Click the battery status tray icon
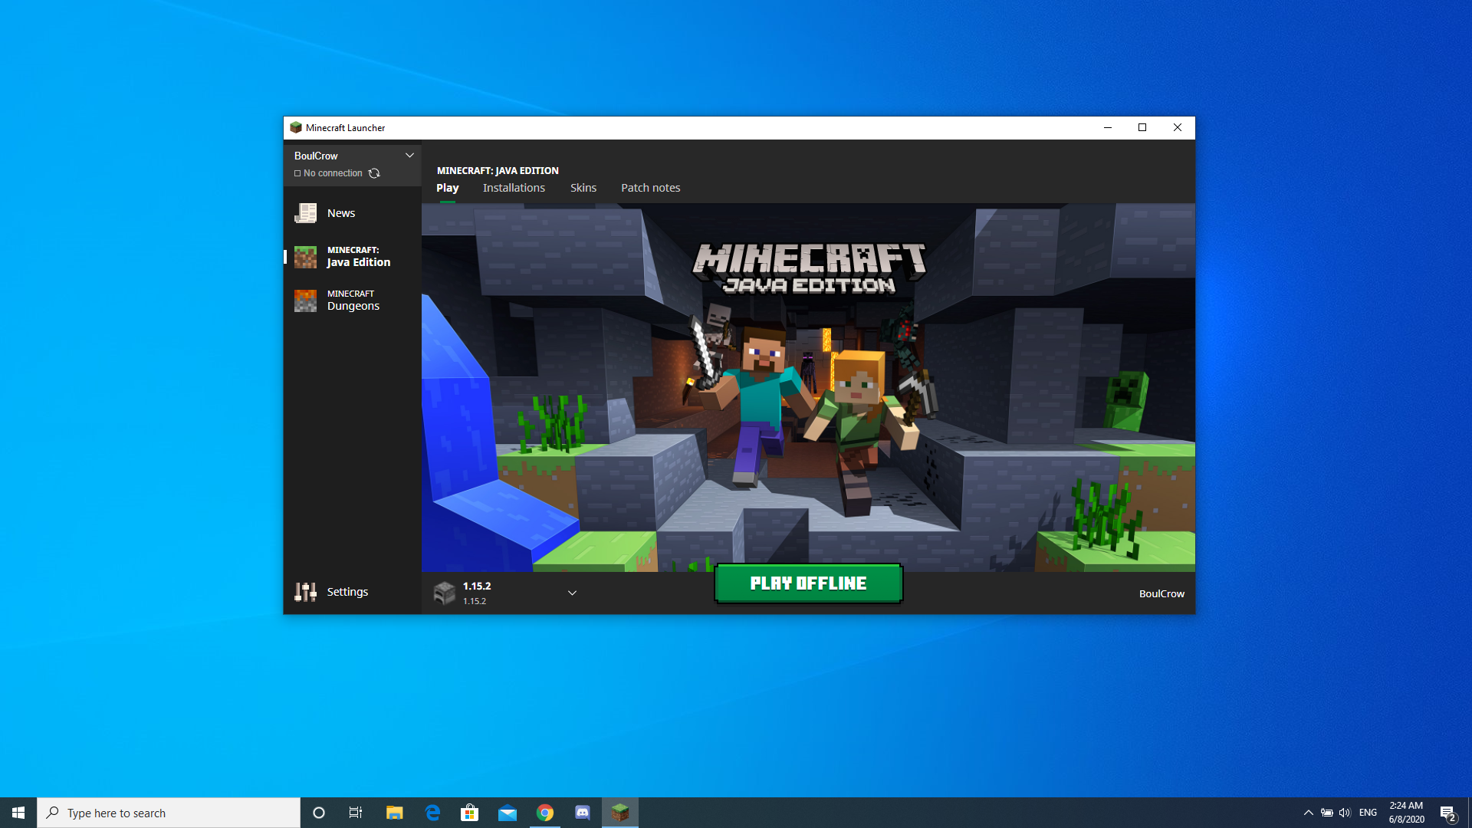The width and height of the screenshot is (1472, 828). [x=1327, y=813]
